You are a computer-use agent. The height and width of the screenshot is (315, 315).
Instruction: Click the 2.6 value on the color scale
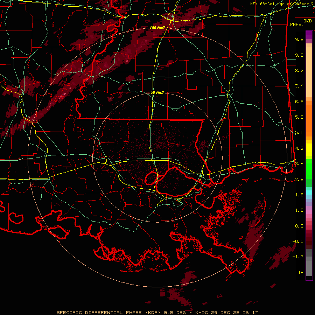(x=299, y=180)
